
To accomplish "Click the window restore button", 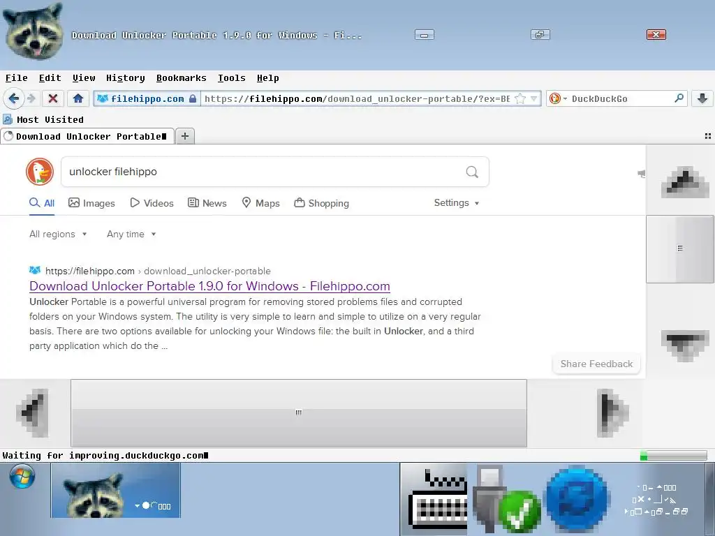I will point(540,35).
